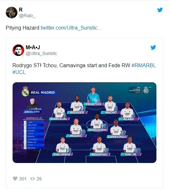Click the Twitter bird icon in quoted tweet

(153, 48)
